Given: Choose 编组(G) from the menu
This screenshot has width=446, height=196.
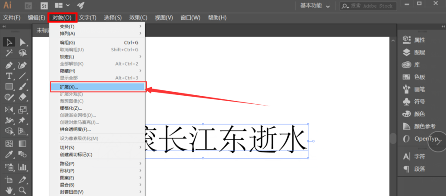Looking at the screenshot, I should point(98,43).
